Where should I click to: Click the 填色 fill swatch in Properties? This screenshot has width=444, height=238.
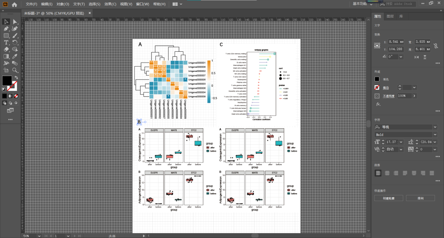coord(377,79)
